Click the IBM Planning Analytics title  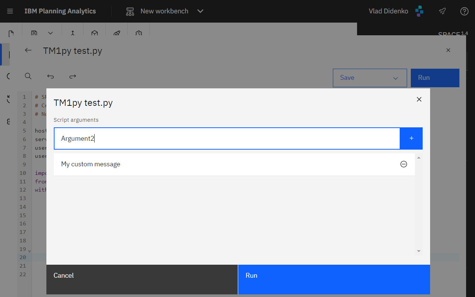[x=60, y=11]
